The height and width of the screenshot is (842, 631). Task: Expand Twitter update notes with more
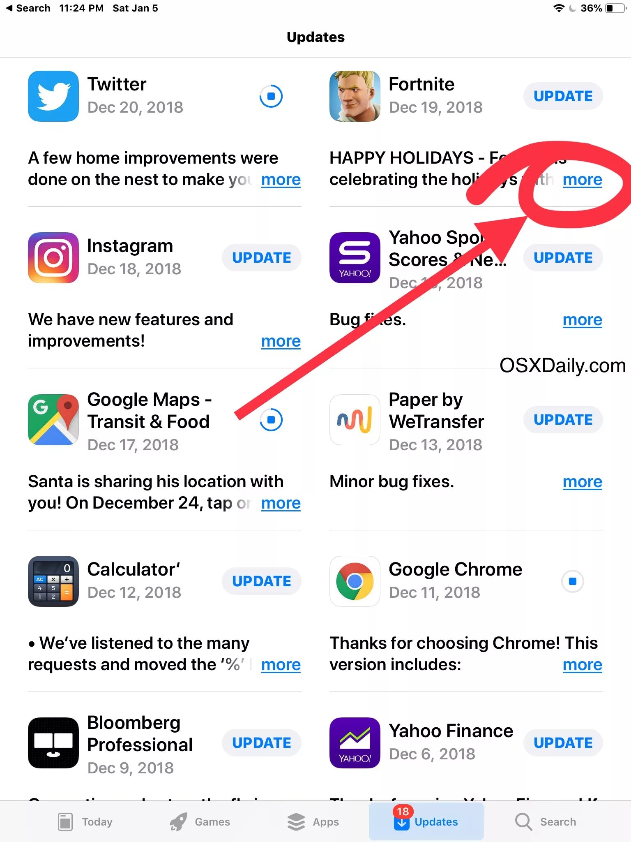281,180
